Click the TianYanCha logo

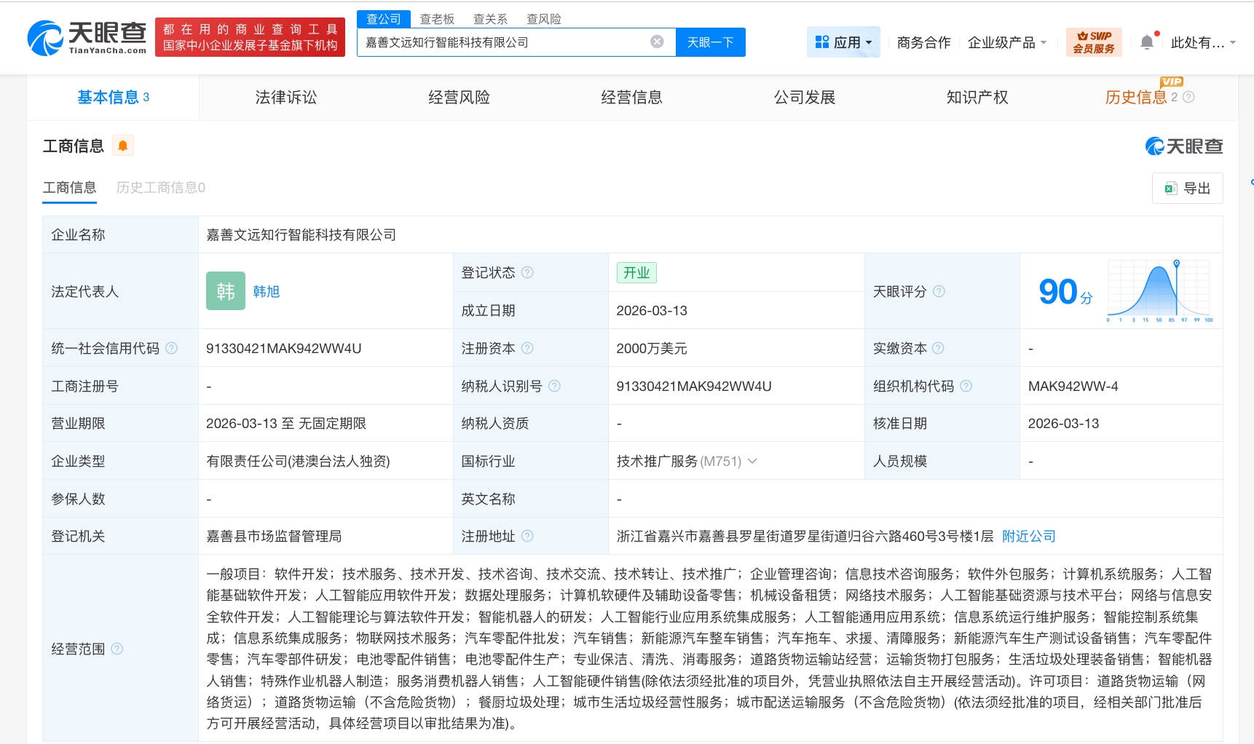pyautogui.click(x=87, y=38)
